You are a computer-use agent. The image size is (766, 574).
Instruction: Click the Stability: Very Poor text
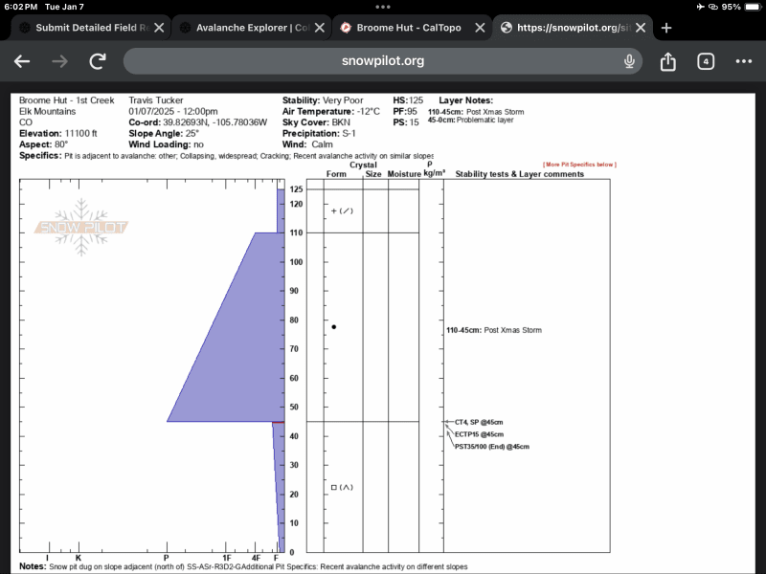point(323,100)
